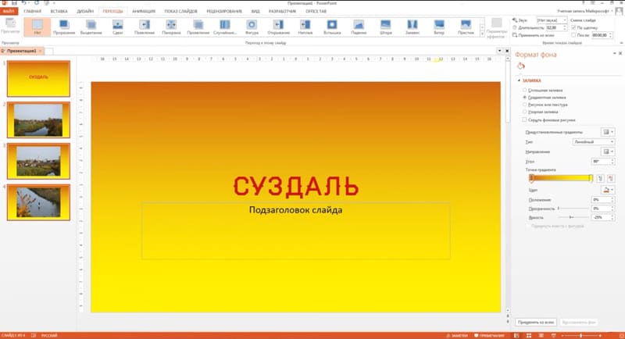Click ribbon 'Применить ко всем' transitions button
625x339 pixels.
[x=534, y=35]
